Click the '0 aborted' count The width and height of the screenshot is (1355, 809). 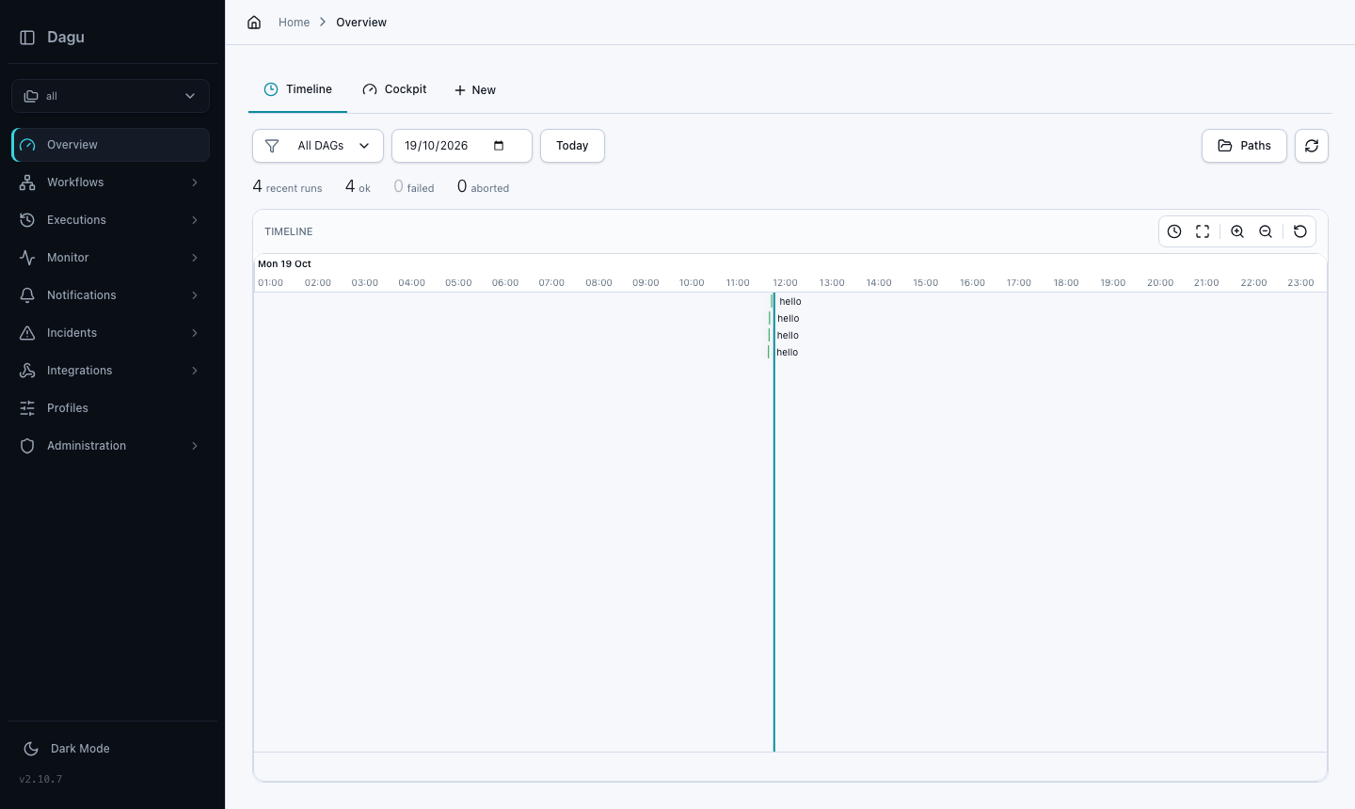483,187
